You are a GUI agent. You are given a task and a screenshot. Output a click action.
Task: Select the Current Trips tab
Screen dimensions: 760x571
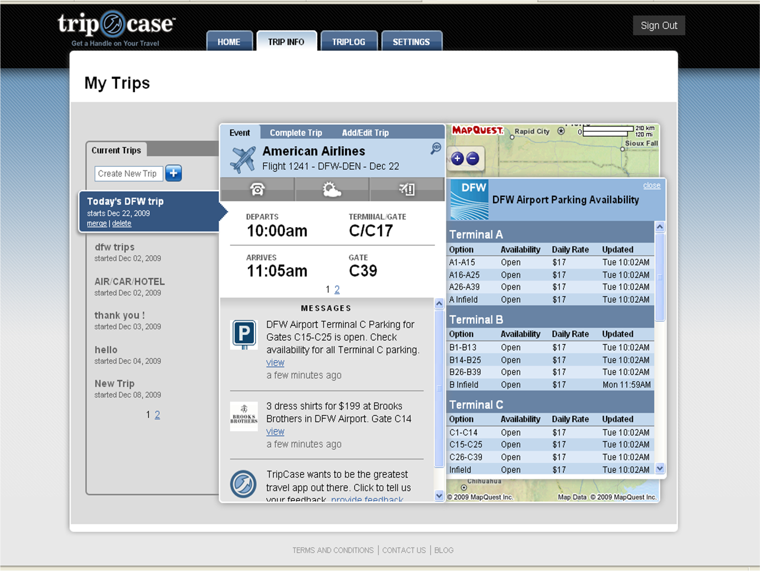click(x=117, y=150)
